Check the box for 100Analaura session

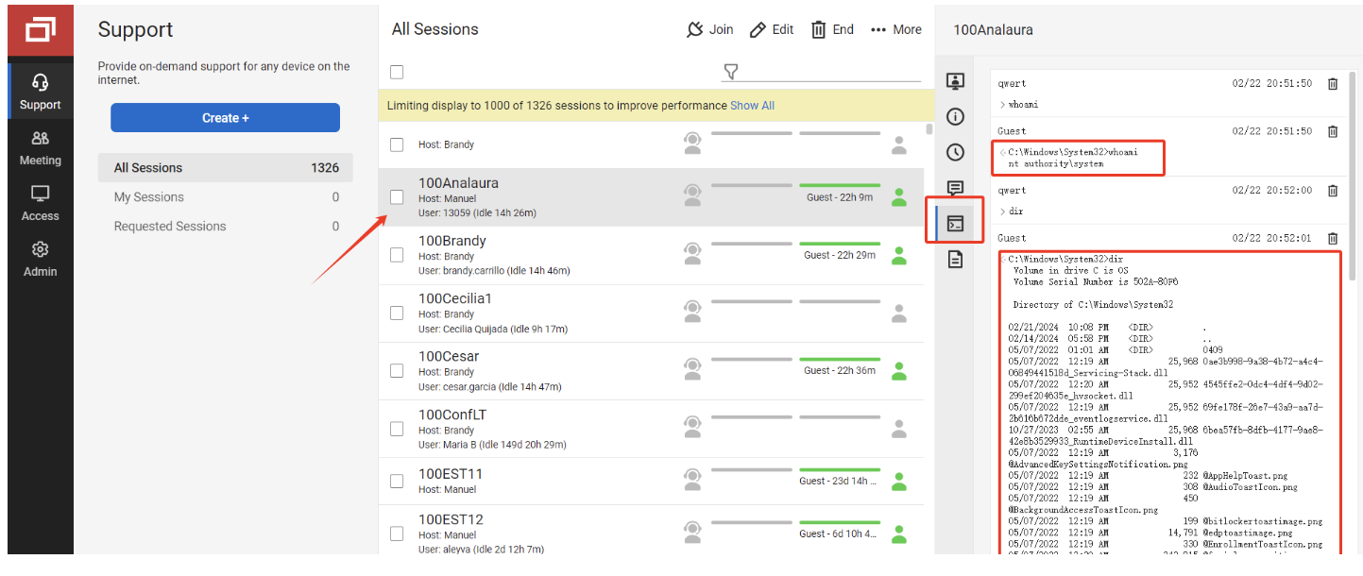point(397,197)
